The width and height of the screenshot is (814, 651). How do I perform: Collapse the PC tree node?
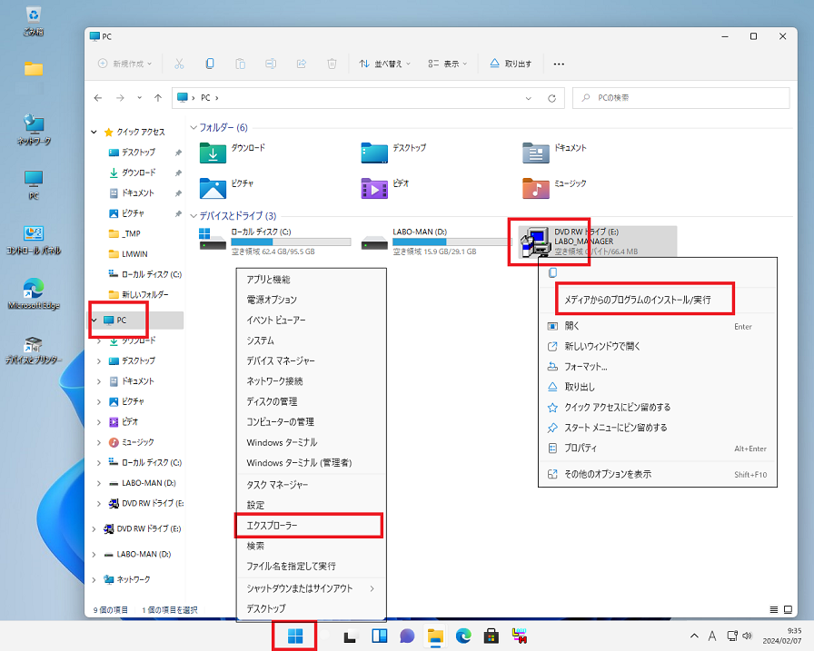(x=94, y=321)
